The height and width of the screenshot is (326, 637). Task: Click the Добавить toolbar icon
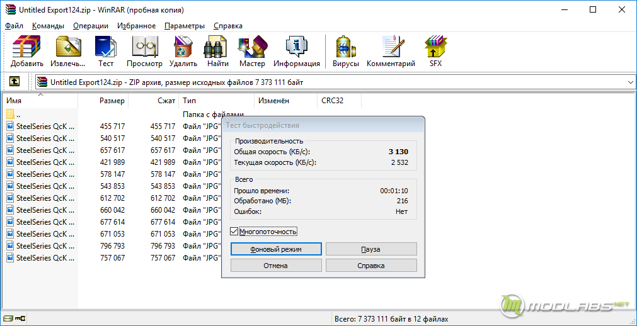coord(27,51)
